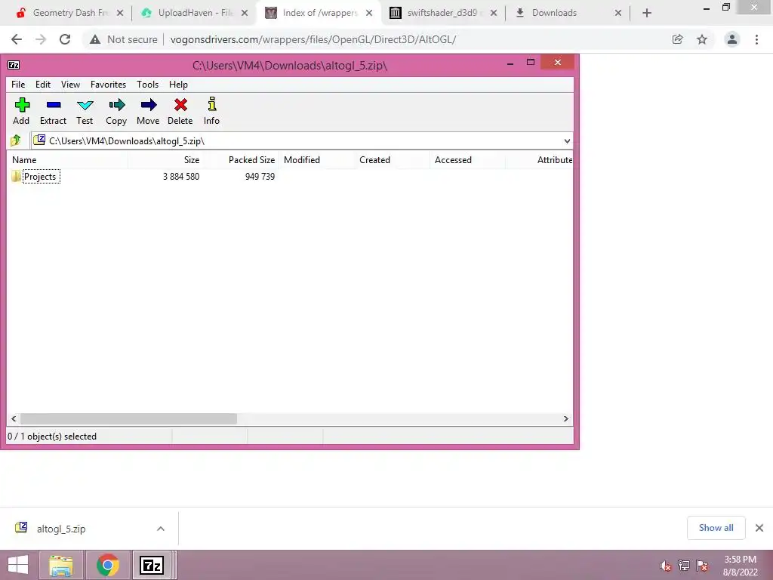Click network tray icon
This screenshot has height=580, width=773.
coord(684,566)
